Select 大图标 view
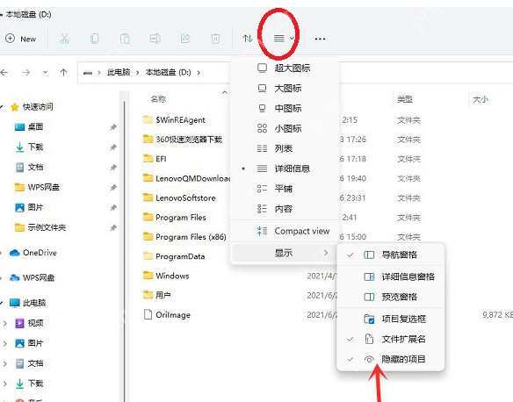The width and height of the screenshot is (513, 402). pyautogui.click(x=284, y=89)
